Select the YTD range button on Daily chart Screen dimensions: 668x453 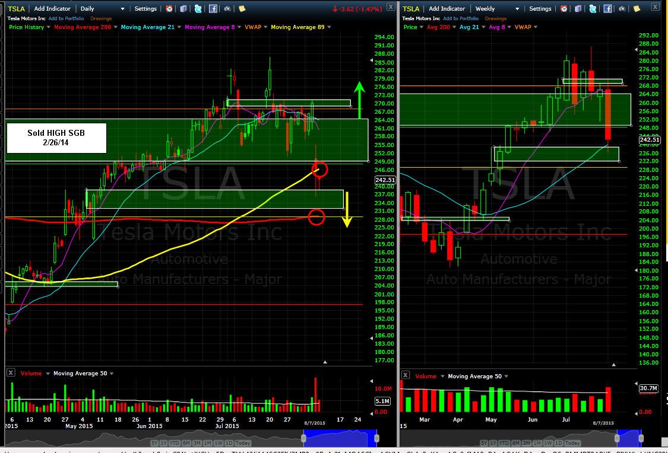point(175,443)
